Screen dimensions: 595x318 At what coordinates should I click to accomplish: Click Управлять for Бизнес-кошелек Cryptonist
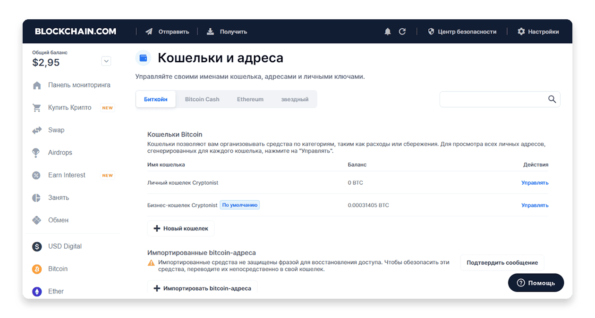[x=535, y=205]
